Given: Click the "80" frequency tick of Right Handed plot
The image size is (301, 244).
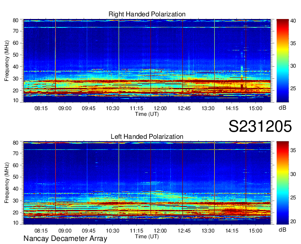Looking at the screenshot, I should coord(15,20).
